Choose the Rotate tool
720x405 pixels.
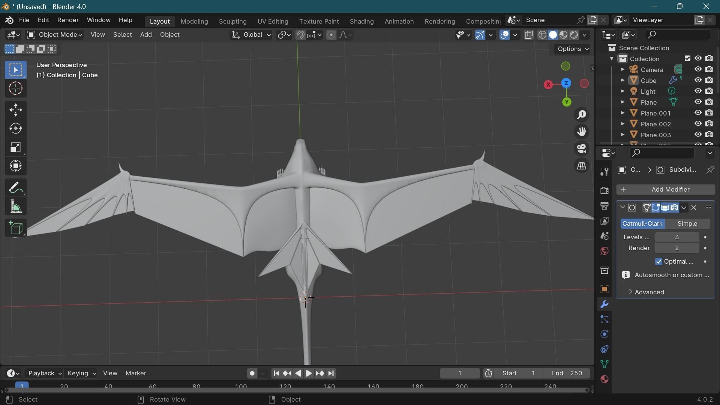(16, 129)
